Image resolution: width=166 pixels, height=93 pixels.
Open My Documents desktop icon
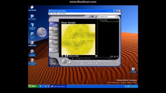coord(32,8)
